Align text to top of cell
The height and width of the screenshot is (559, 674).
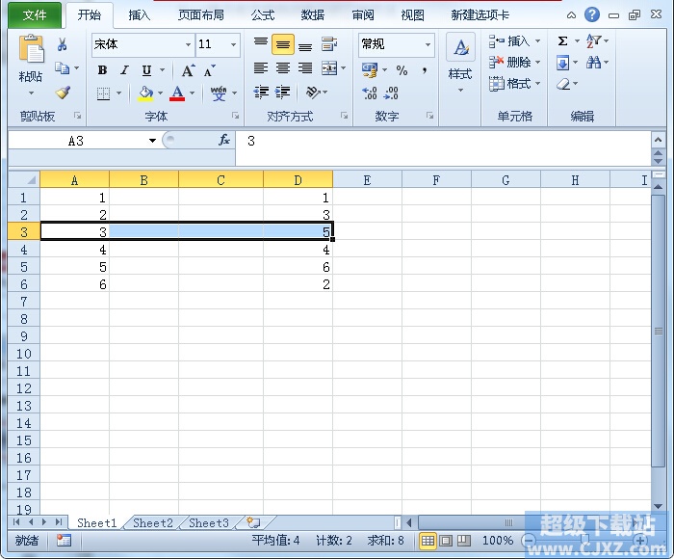coord(261,44)
